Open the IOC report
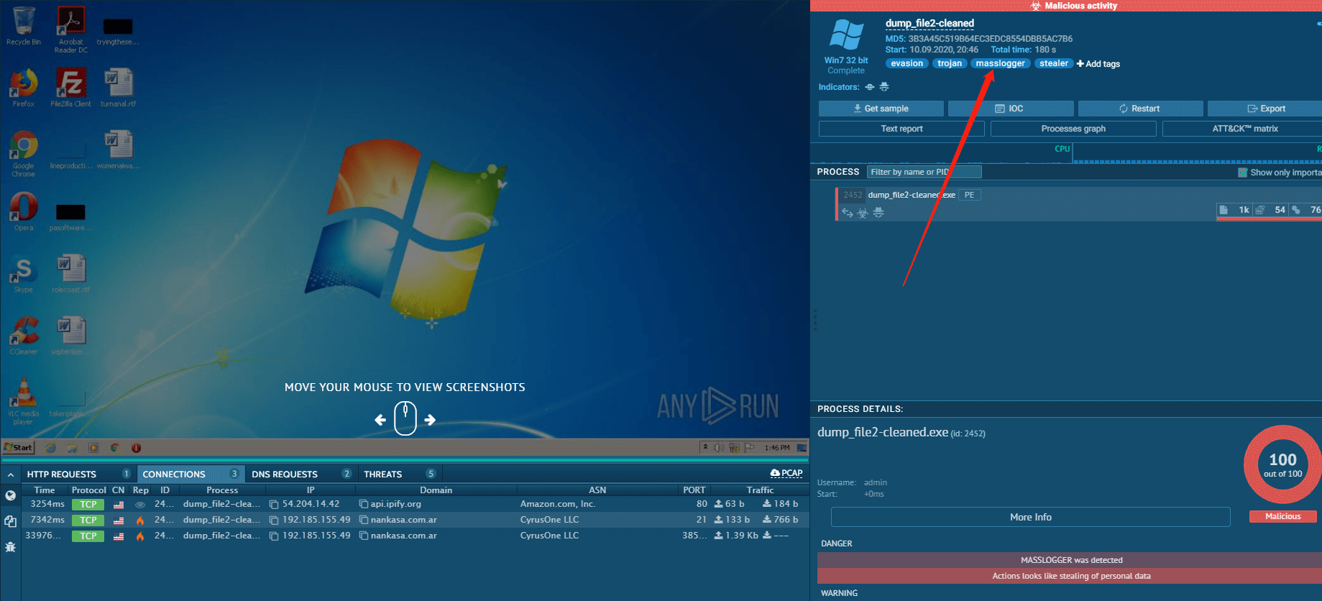The image size is (1322, 601). tap(1011, 109)
